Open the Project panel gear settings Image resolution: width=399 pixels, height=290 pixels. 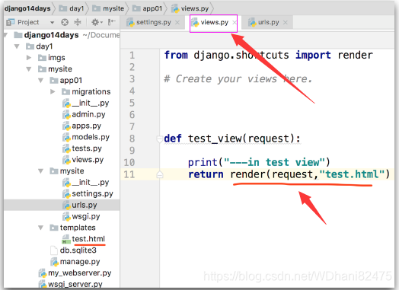pos(97,22)
